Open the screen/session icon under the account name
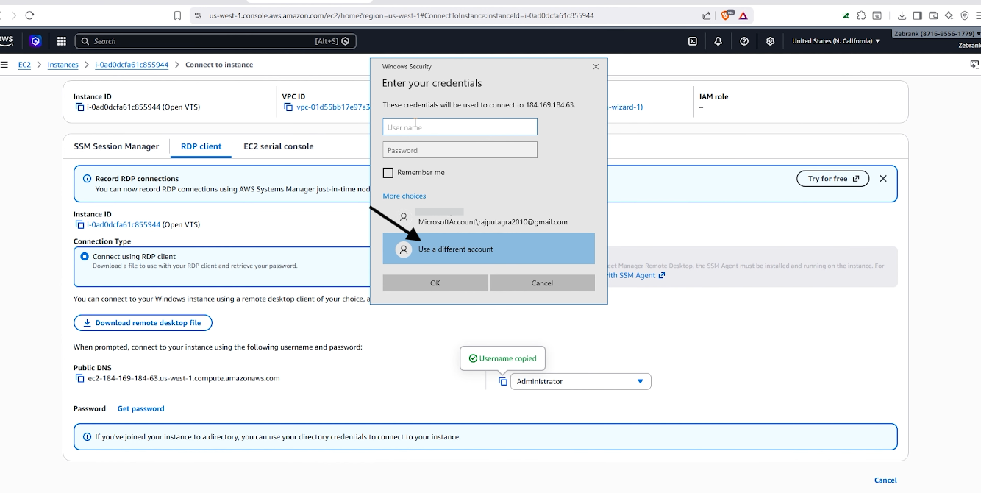Viewport: 981px width, 493px height. [x=975, y=65]
